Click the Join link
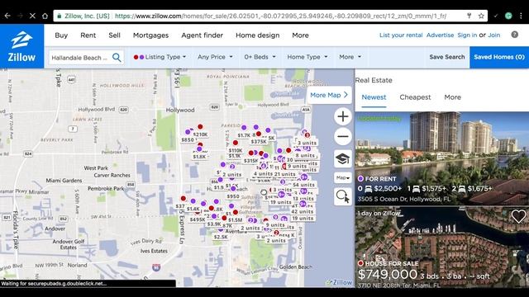 point(494,35)
